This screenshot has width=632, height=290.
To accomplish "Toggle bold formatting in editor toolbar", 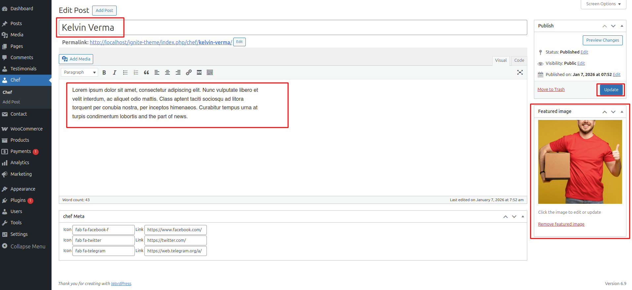I will [104, 73].
